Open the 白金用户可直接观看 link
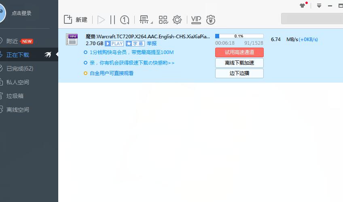 click(112, 73)
